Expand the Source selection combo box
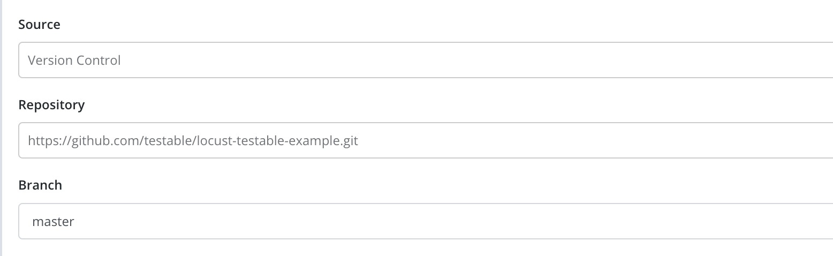The width and height of the screenshot is (833, 256). [x=426, y=60]
